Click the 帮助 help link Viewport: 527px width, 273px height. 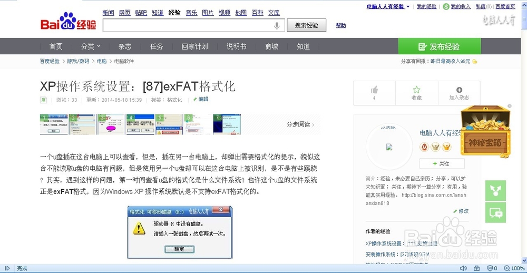pos(341,25)
